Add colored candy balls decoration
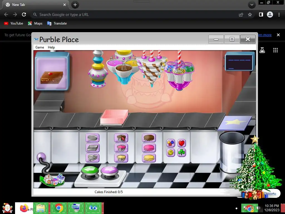This screenshot has width=285, height=214. (171, 143)
